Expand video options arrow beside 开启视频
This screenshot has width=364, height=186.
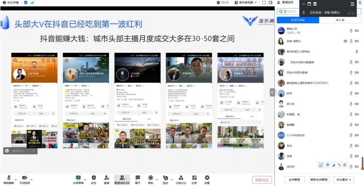click(x=32, y=180)
